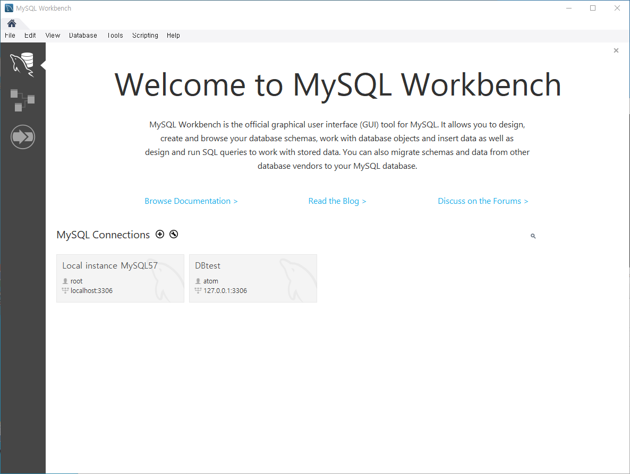Open the Local instance MySQL57 connection tile
This screenshot has height=474, width=630.
click(120, 278)
